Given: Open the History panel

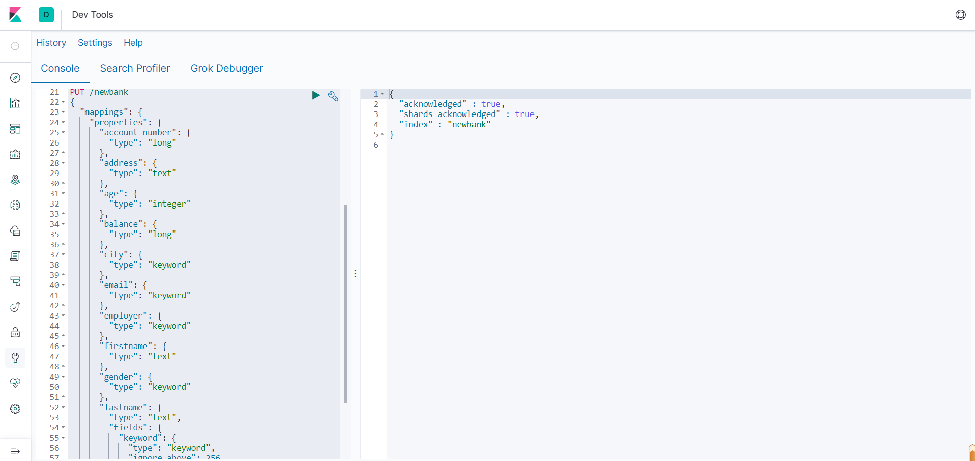Looking at the screenshot, I should 51,43.
